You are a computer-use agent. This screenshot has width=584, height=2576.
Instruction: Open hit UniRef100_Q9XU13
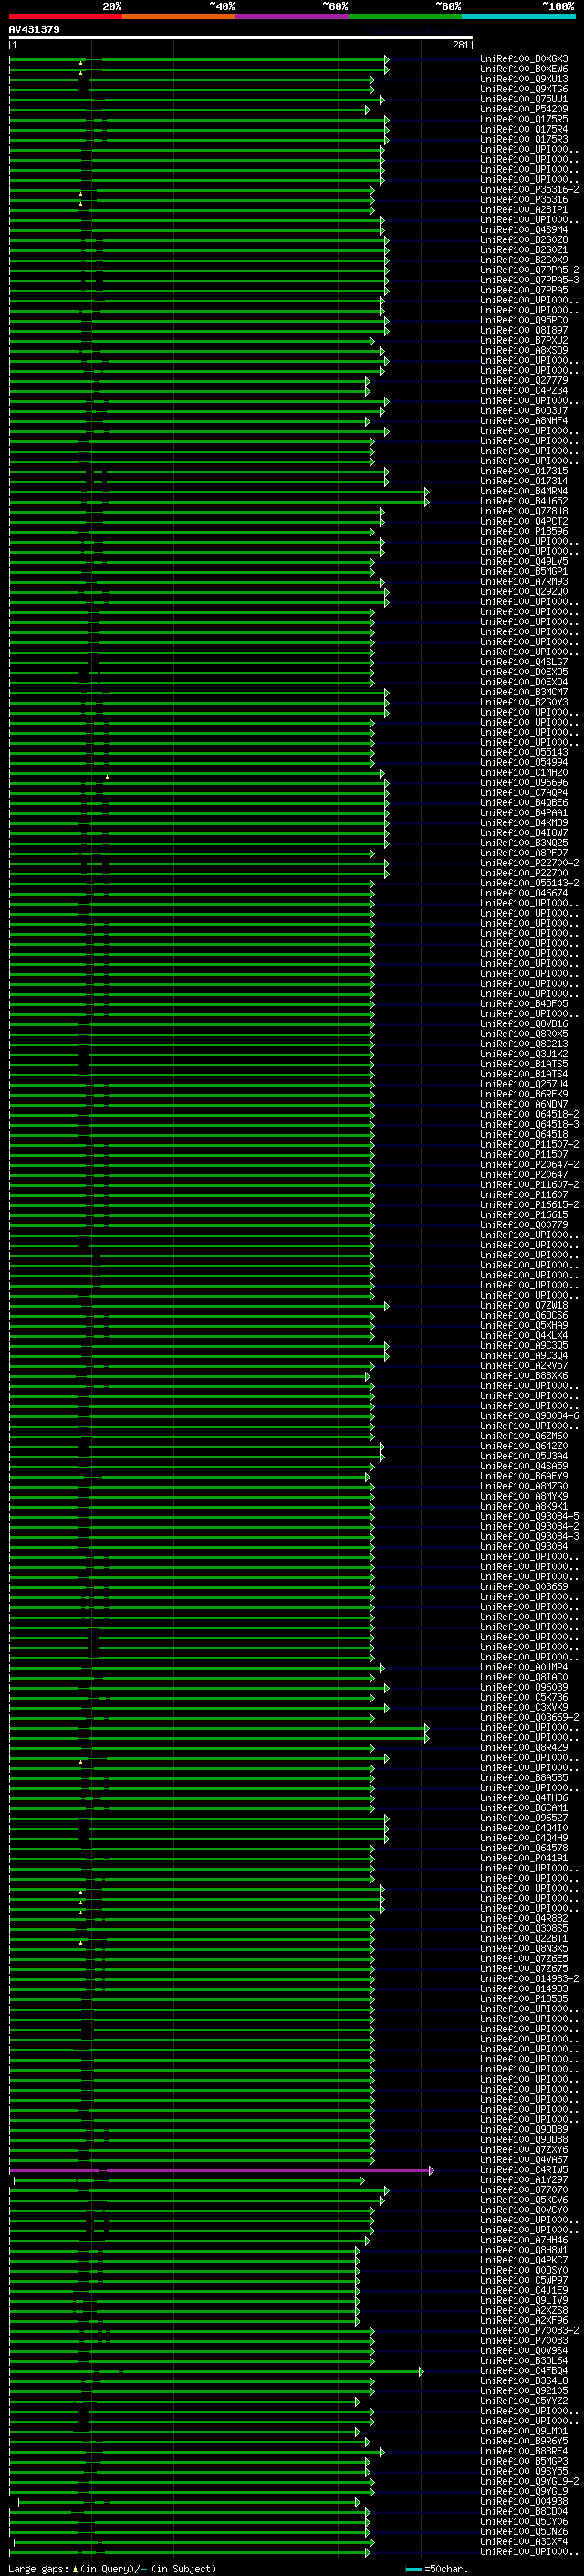524,79
